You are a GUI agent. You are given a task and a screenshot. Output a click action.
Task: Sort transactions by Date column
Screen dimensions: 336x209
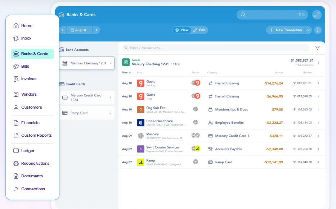[126, 73]
